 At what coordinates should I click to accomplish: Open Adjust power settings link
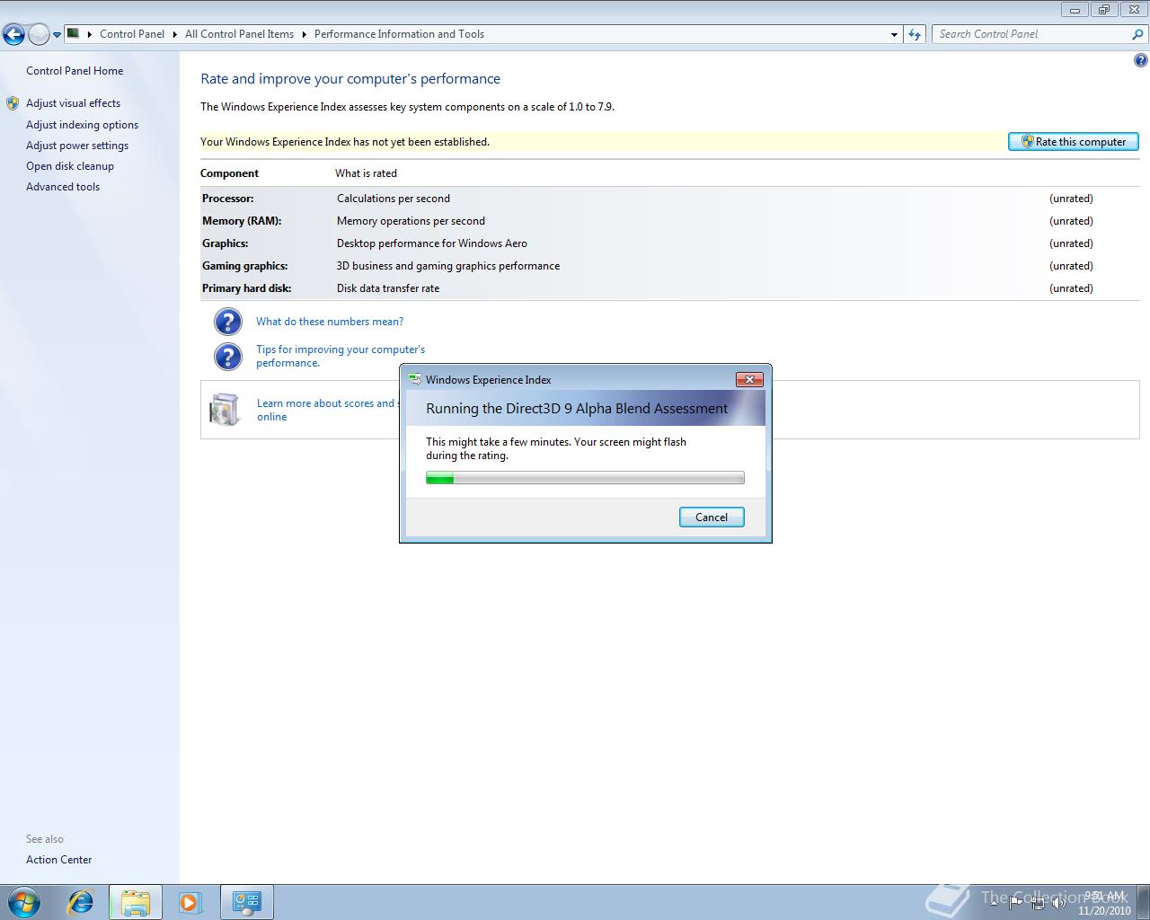click(x=77, y=146)
